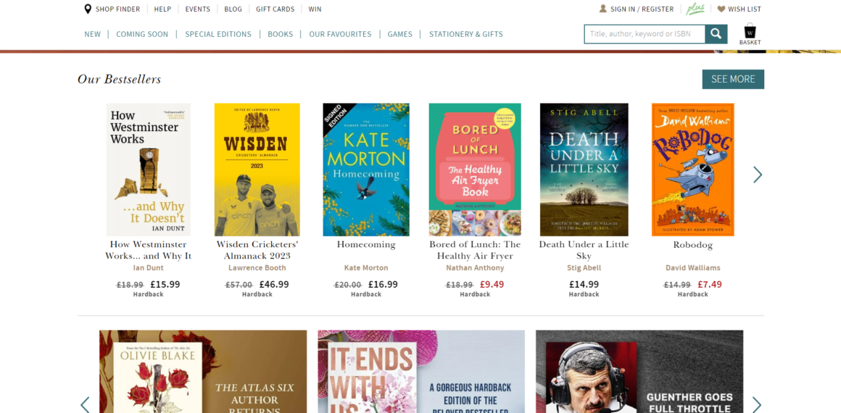Open the shopping basket icon

pos(750,33)
